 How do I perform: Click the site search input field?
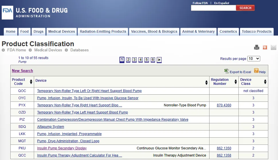(214, 8)
